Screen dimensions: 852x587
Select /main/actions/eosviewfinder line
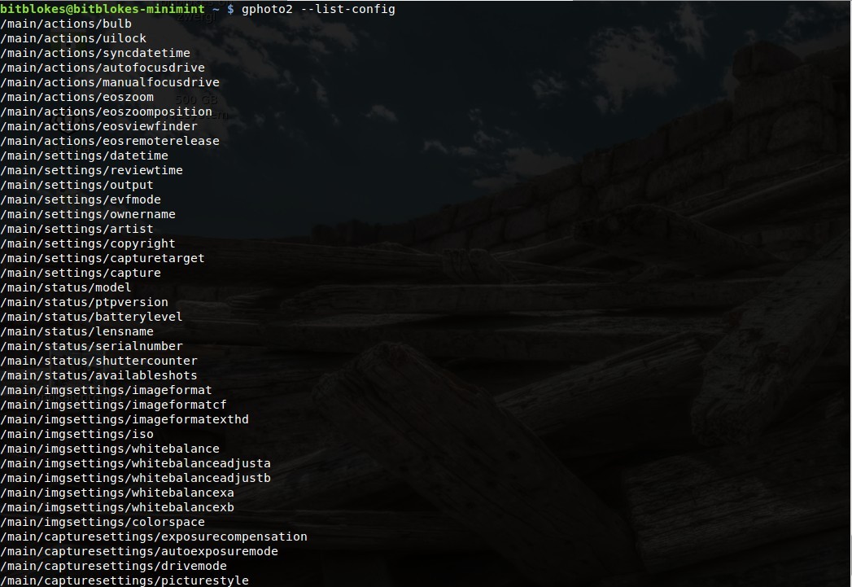99,127
